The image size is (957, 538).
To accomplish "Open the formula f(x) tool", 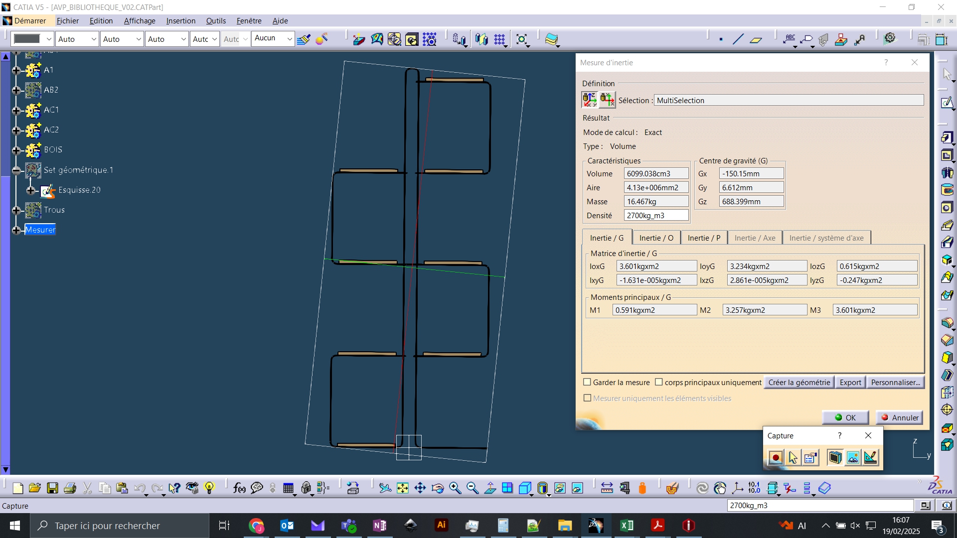I will pyautogui.click(x=239, y=488).
